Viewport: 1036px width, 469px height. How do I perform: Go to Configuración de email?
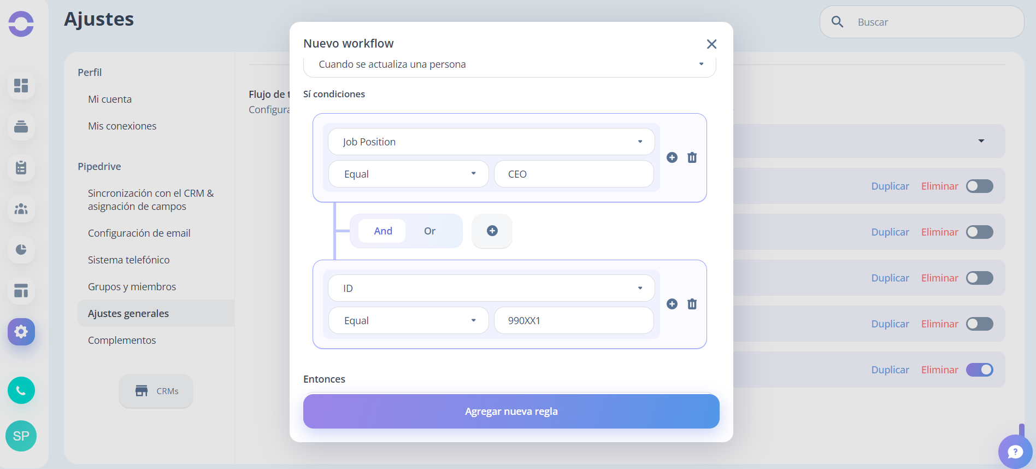coord(139,233)
